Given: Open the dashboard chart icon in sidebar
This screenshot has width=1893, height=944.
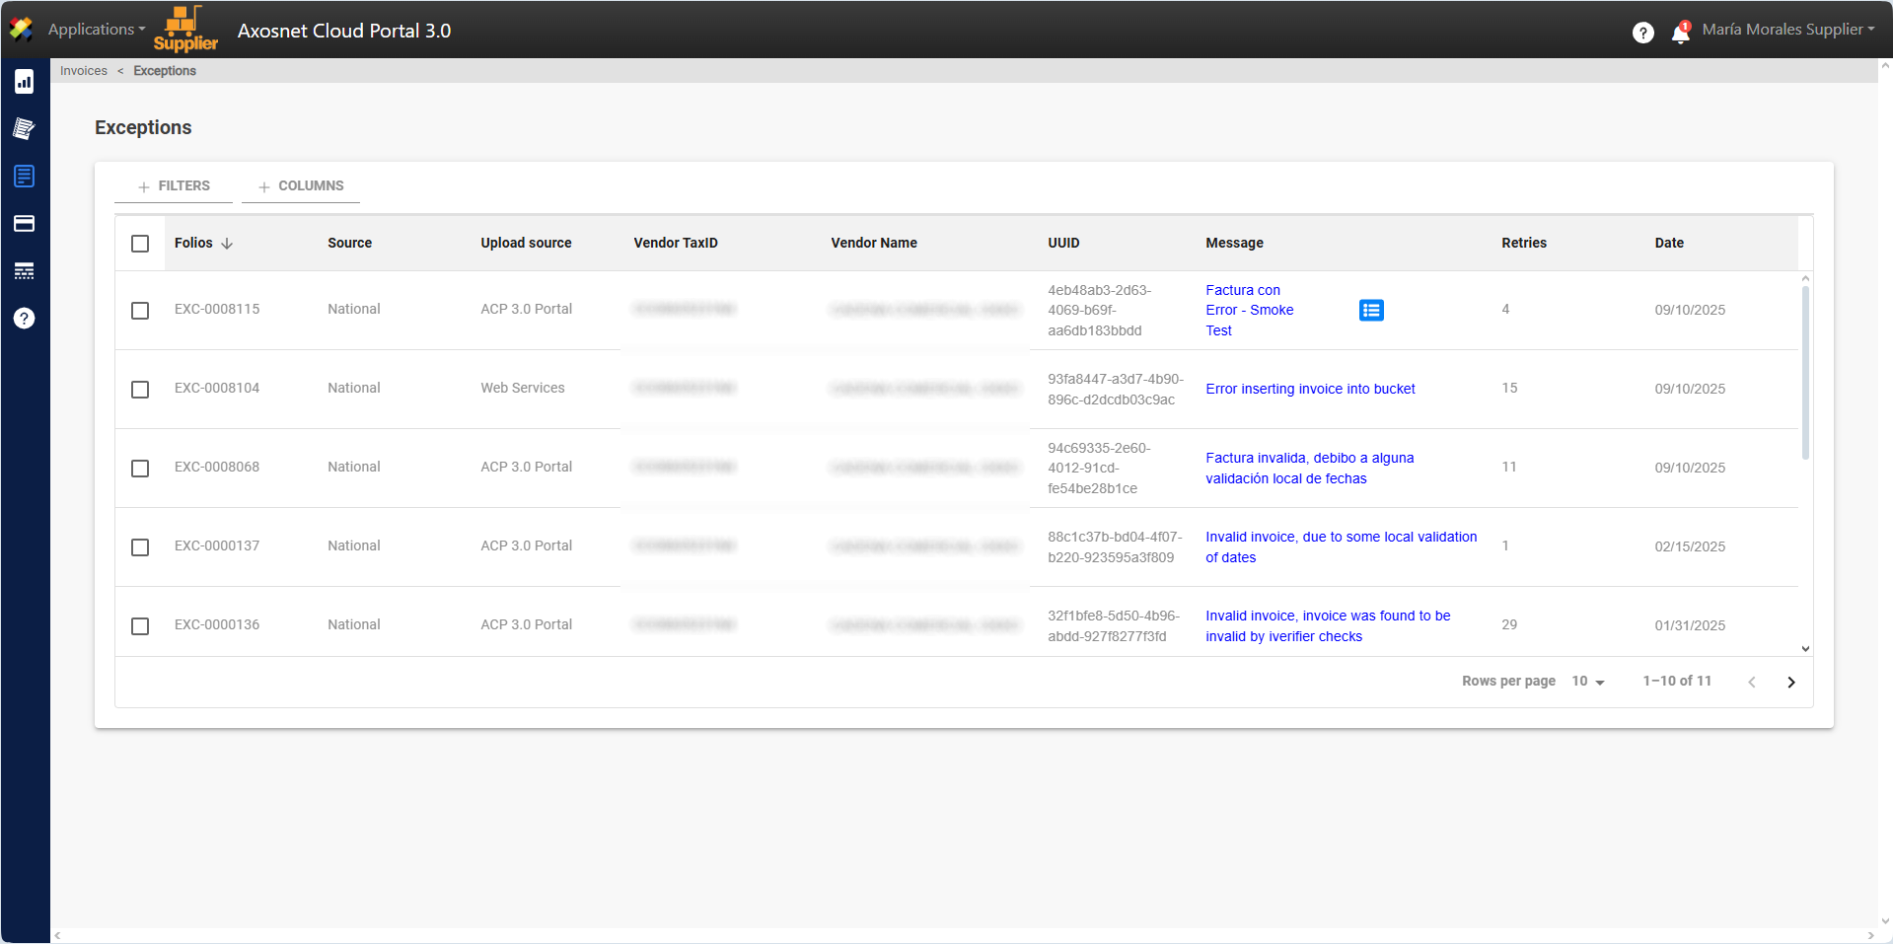Looking at the screenshot, I should pyautogui.click(x=25, y=82).
